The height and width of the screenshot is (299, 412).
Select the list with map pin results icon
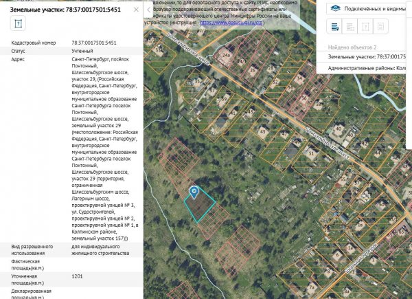(x=334, y=27)
